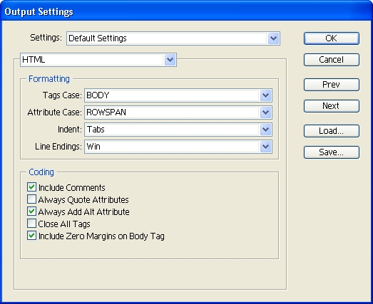
Task: Open the Attribute Case dropdown
Action: coord(265,112)
